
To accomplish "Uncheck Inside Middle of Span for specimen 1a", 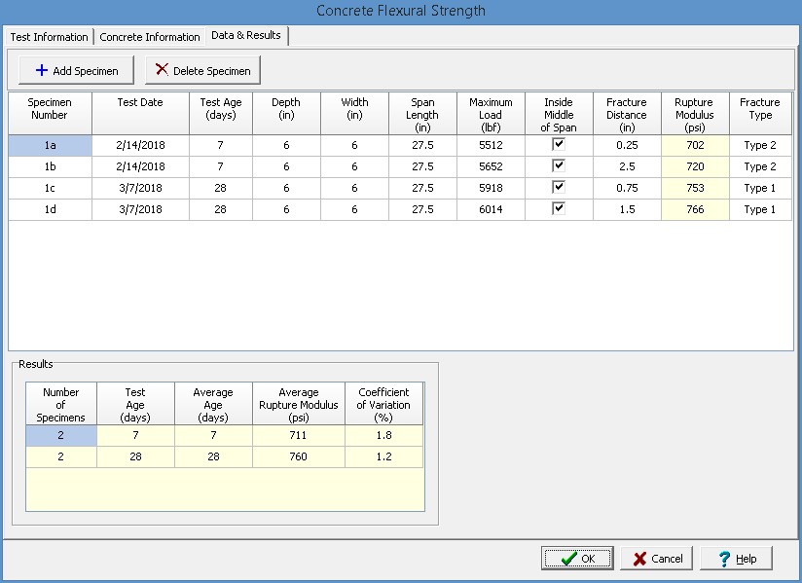I will pos(559,144).
